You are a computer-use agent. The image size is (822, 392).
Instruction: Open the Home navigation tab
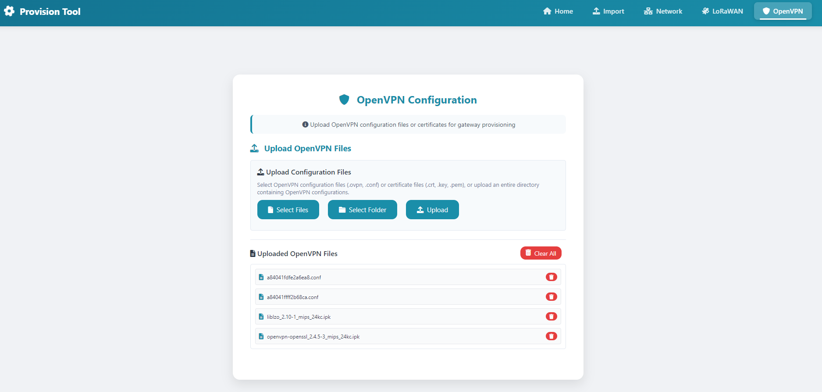(558, 11)
